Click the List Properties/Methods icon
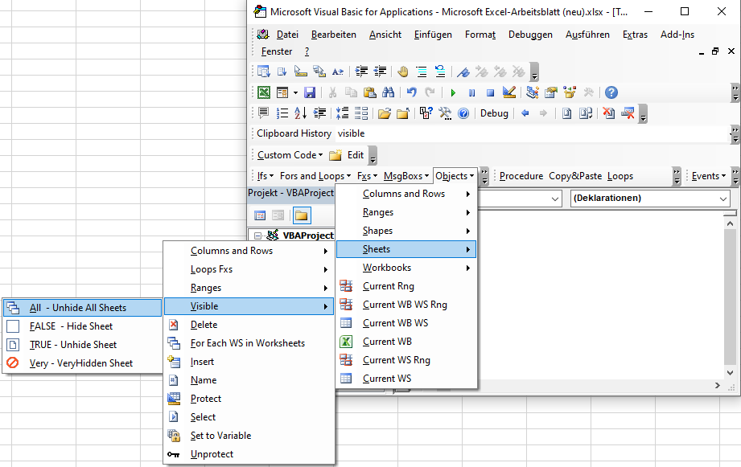 coord(264,72)
